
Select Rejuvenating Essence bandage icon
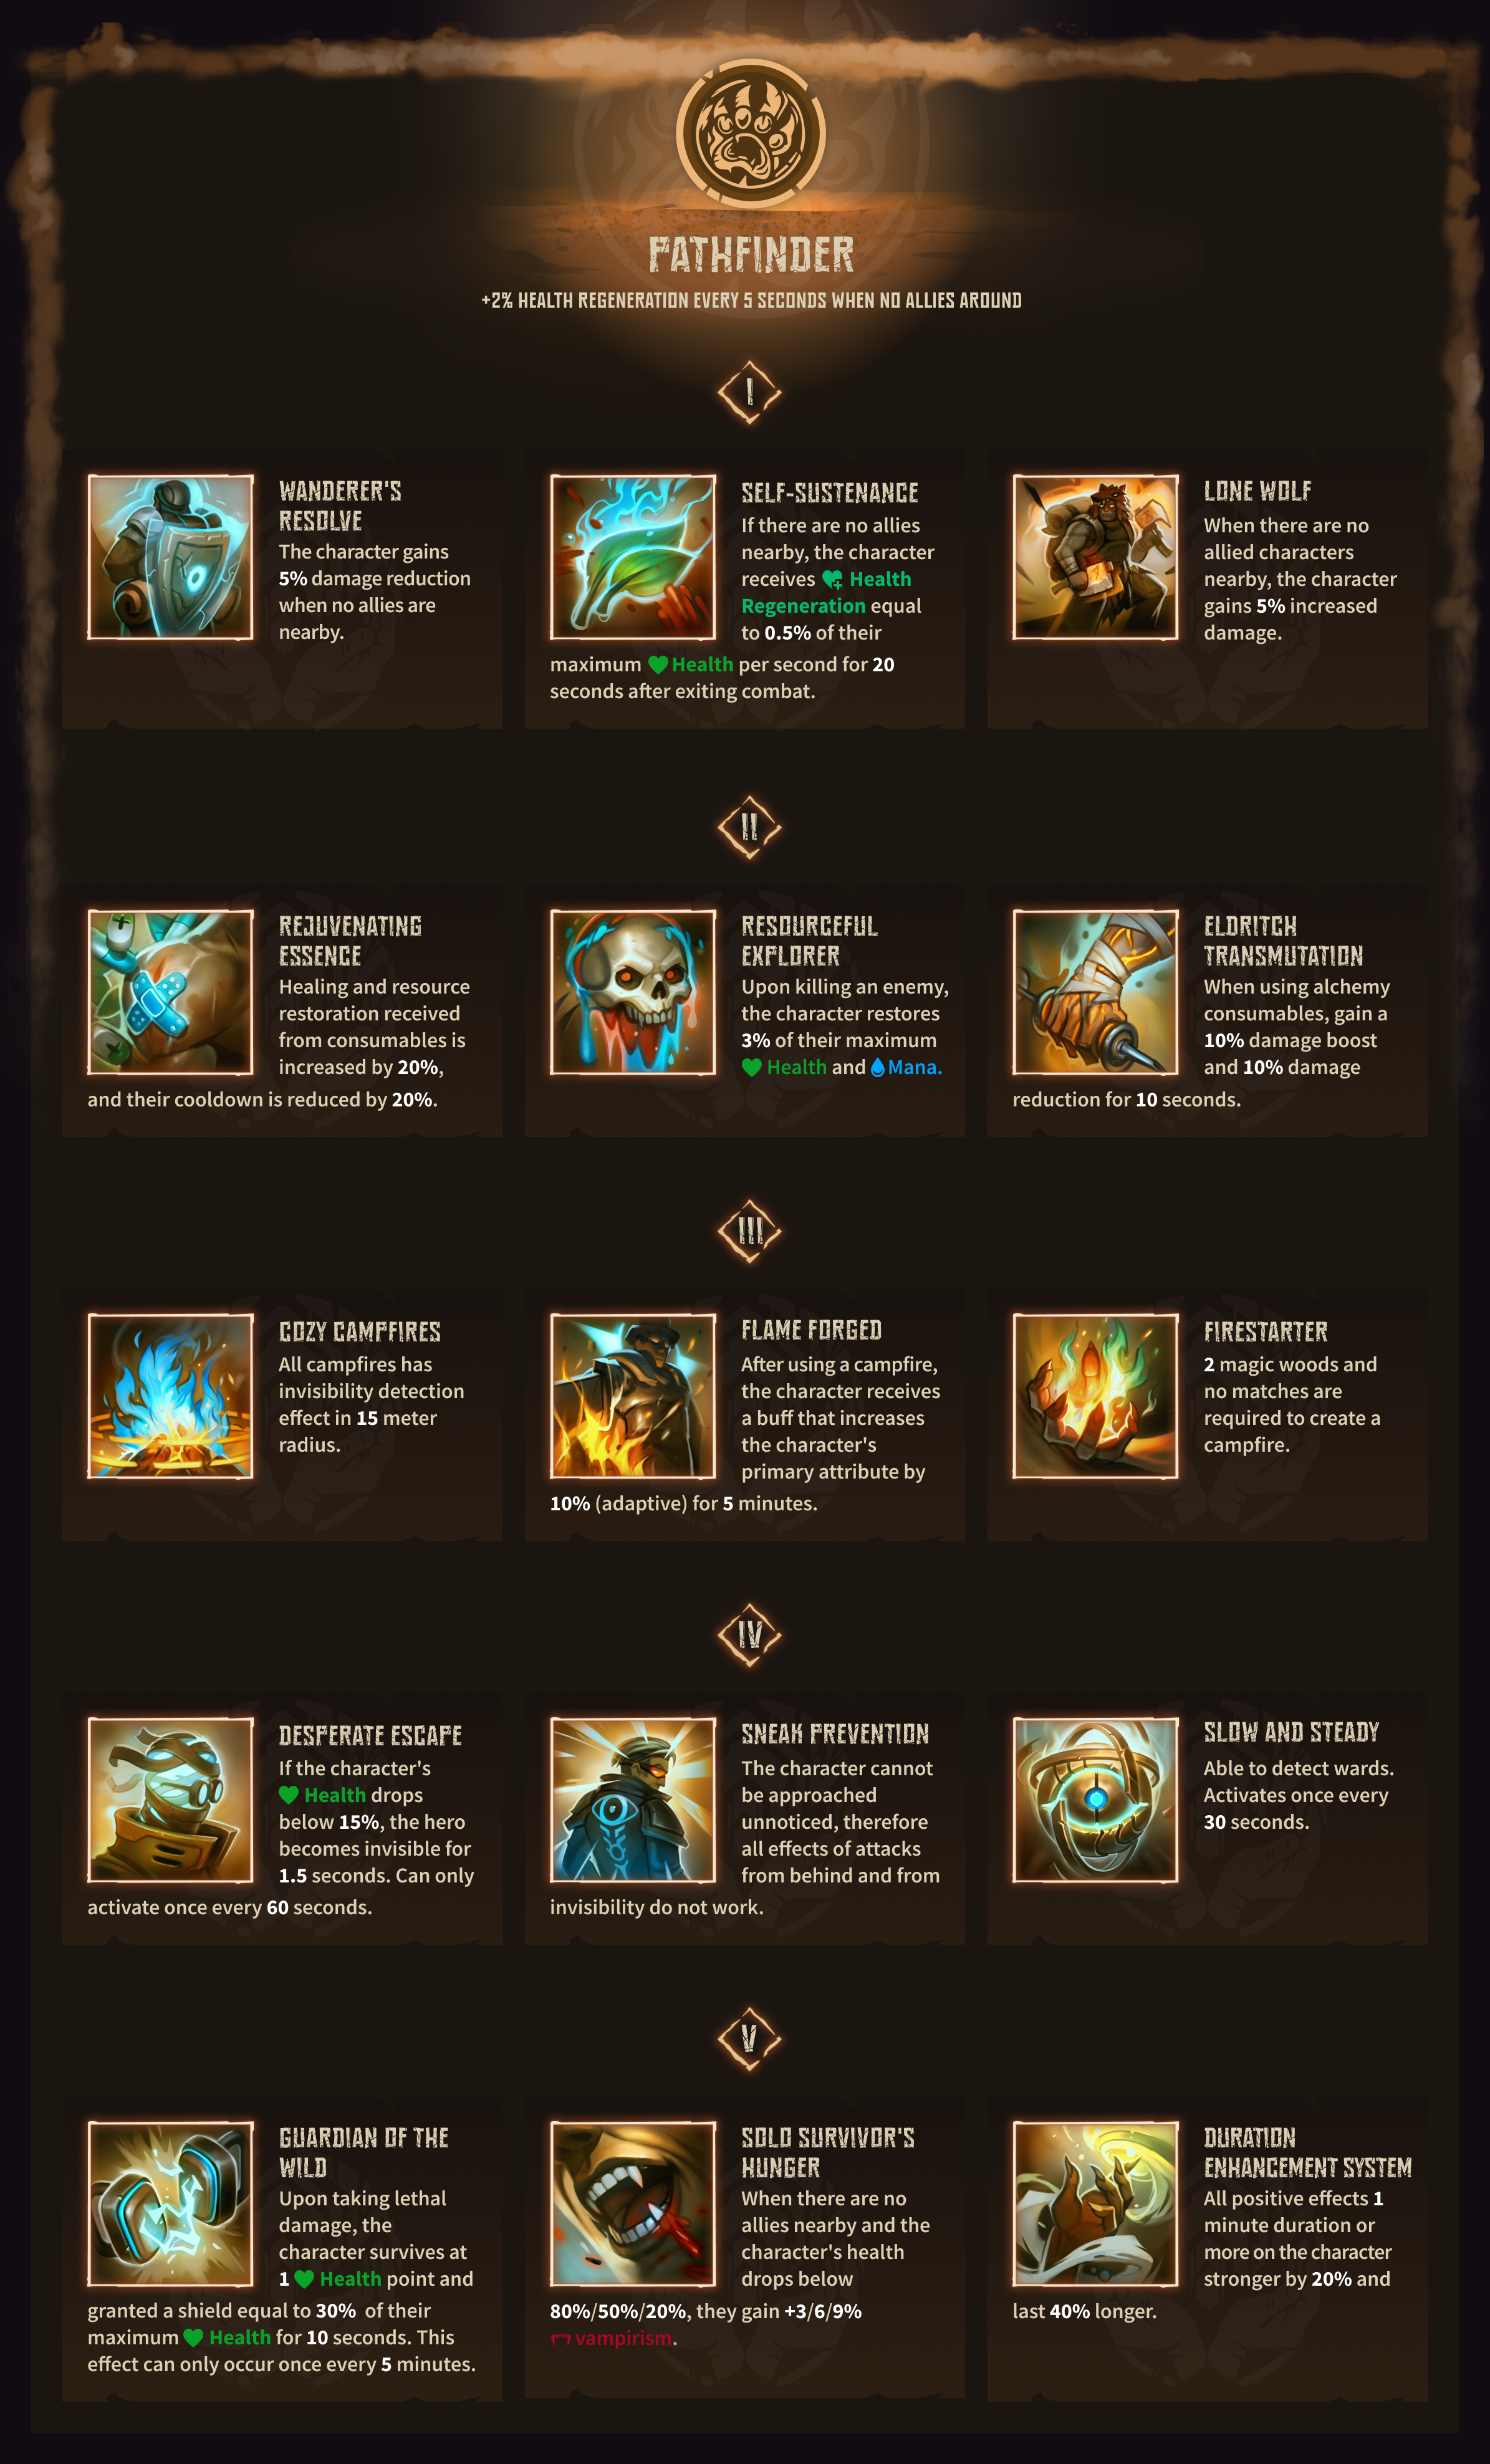coord(170,992)
